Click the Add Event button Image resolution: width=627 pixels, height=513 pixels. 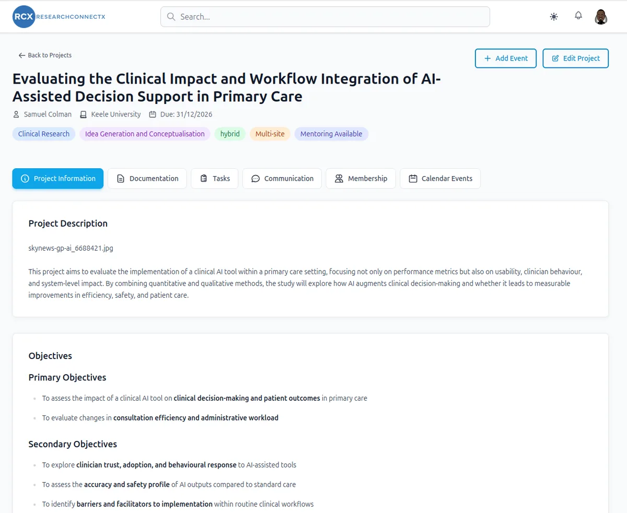point(506,59)
